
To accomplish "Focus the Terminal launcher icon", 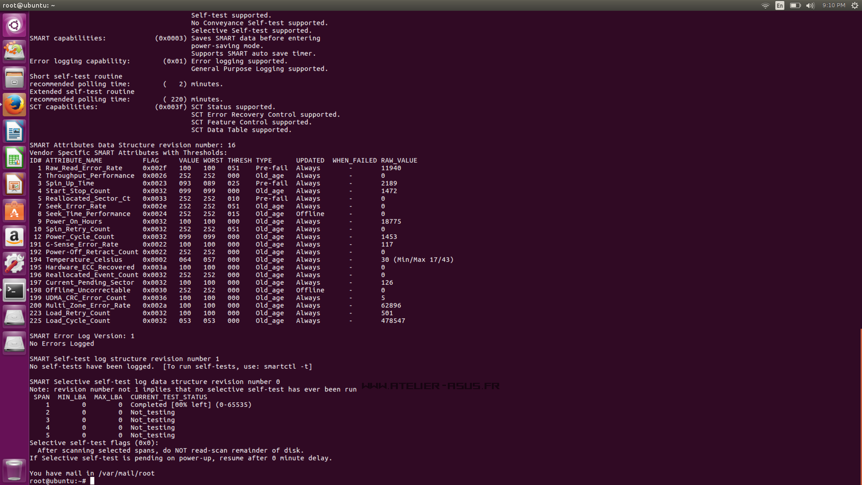I will [x=14, y=291].
